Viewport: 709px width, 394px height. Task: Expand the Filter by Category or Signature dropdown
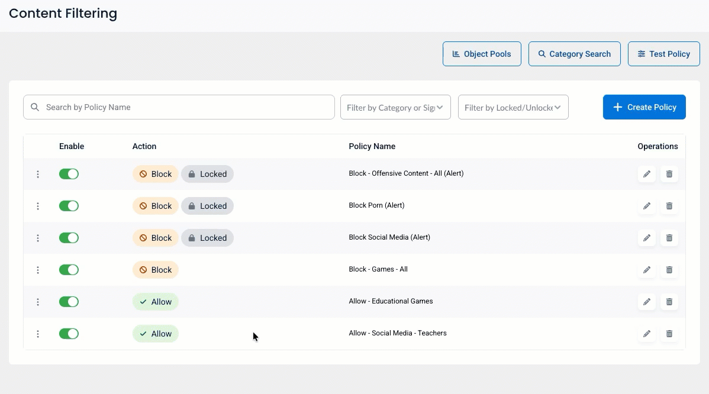point(395,108)
